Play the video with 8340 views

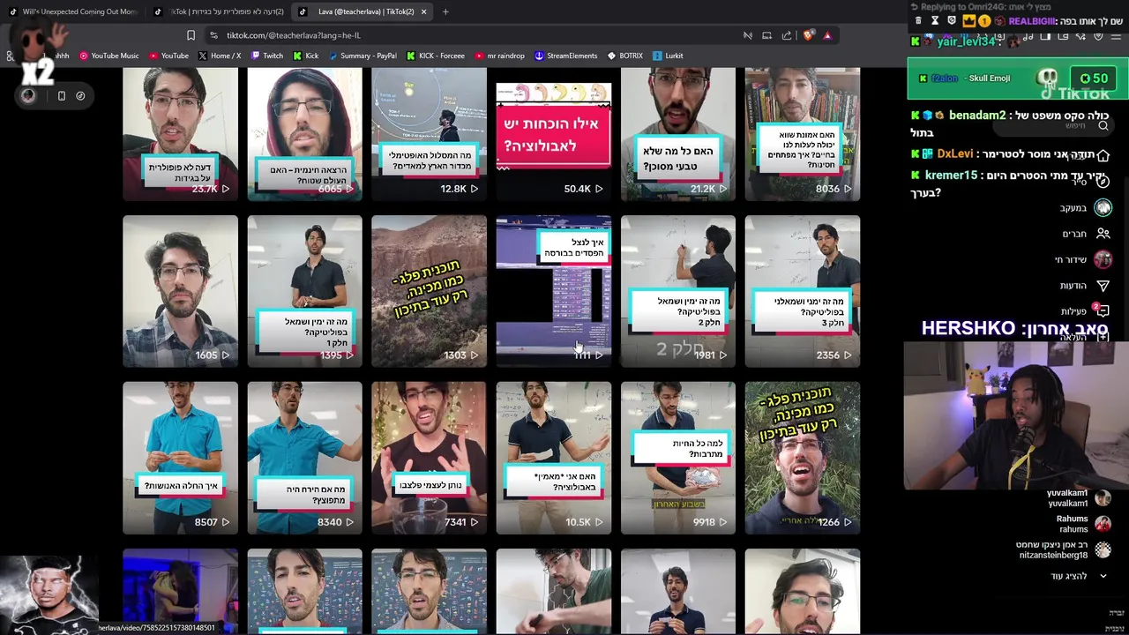tap(304, 458)
